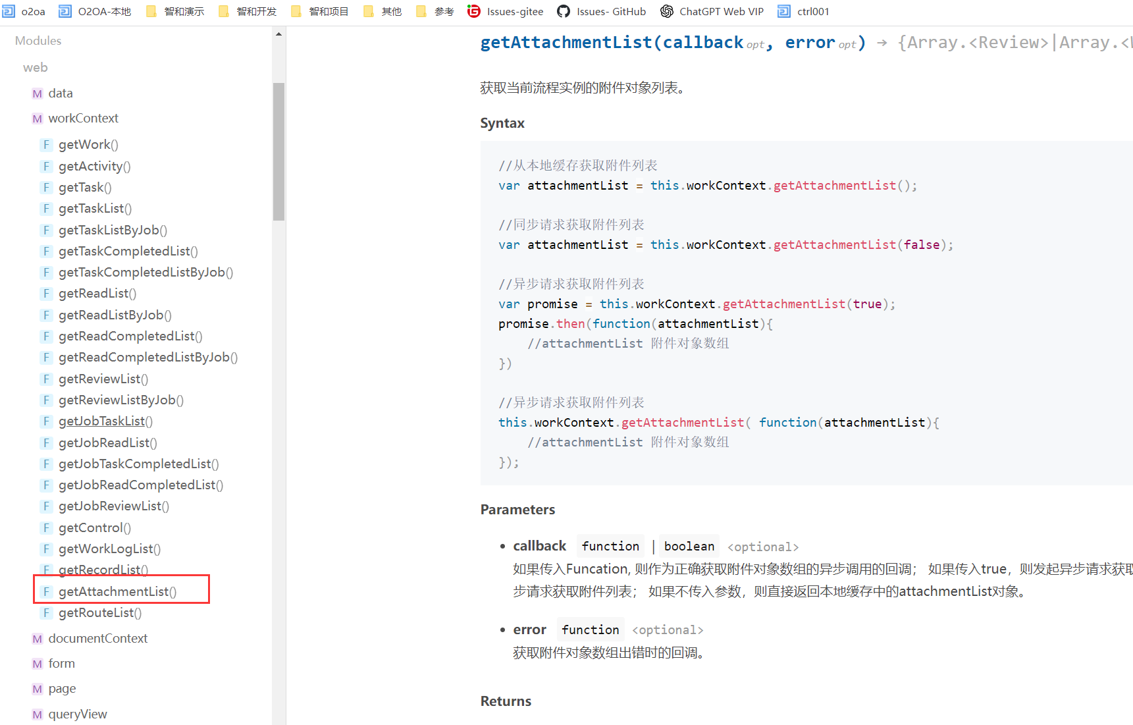The width and height of the screenshot is (1133, 725).
Task: Open the workContext module
Action: pyautogui.click(x=84, y=119)
